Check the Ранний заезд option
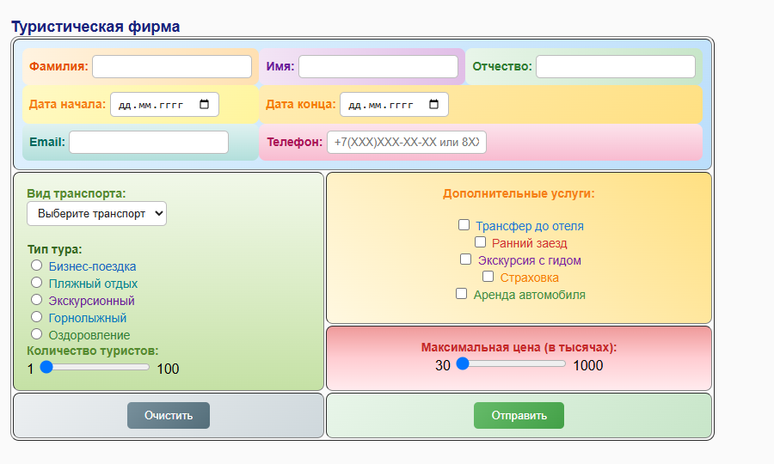774x464 pixels. 480,242
